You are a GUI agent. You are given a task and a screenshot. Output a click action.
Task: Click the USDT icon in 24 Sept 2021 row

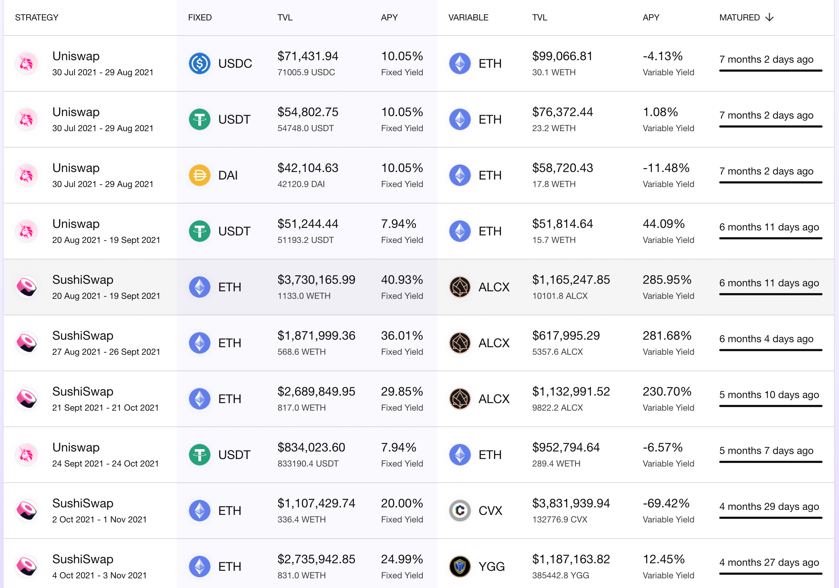(x=199, y=455)
